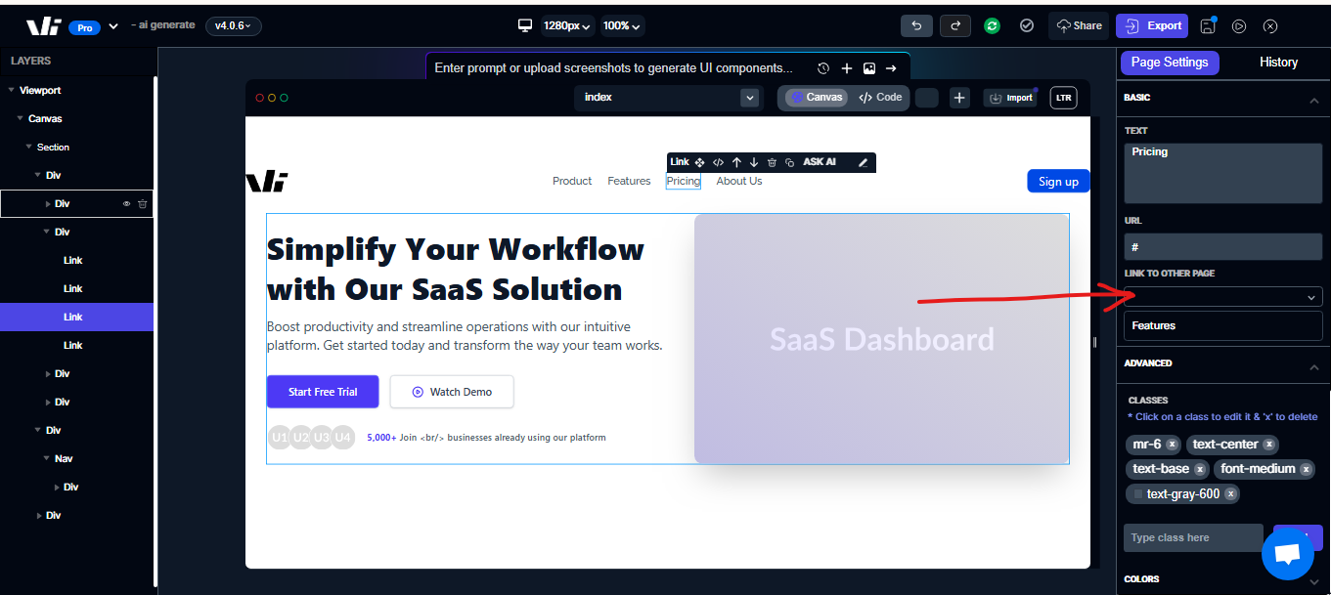Toggle the LTR text direction button
The height and width of the screenshot is (595, 1331).
(1063, 98)
